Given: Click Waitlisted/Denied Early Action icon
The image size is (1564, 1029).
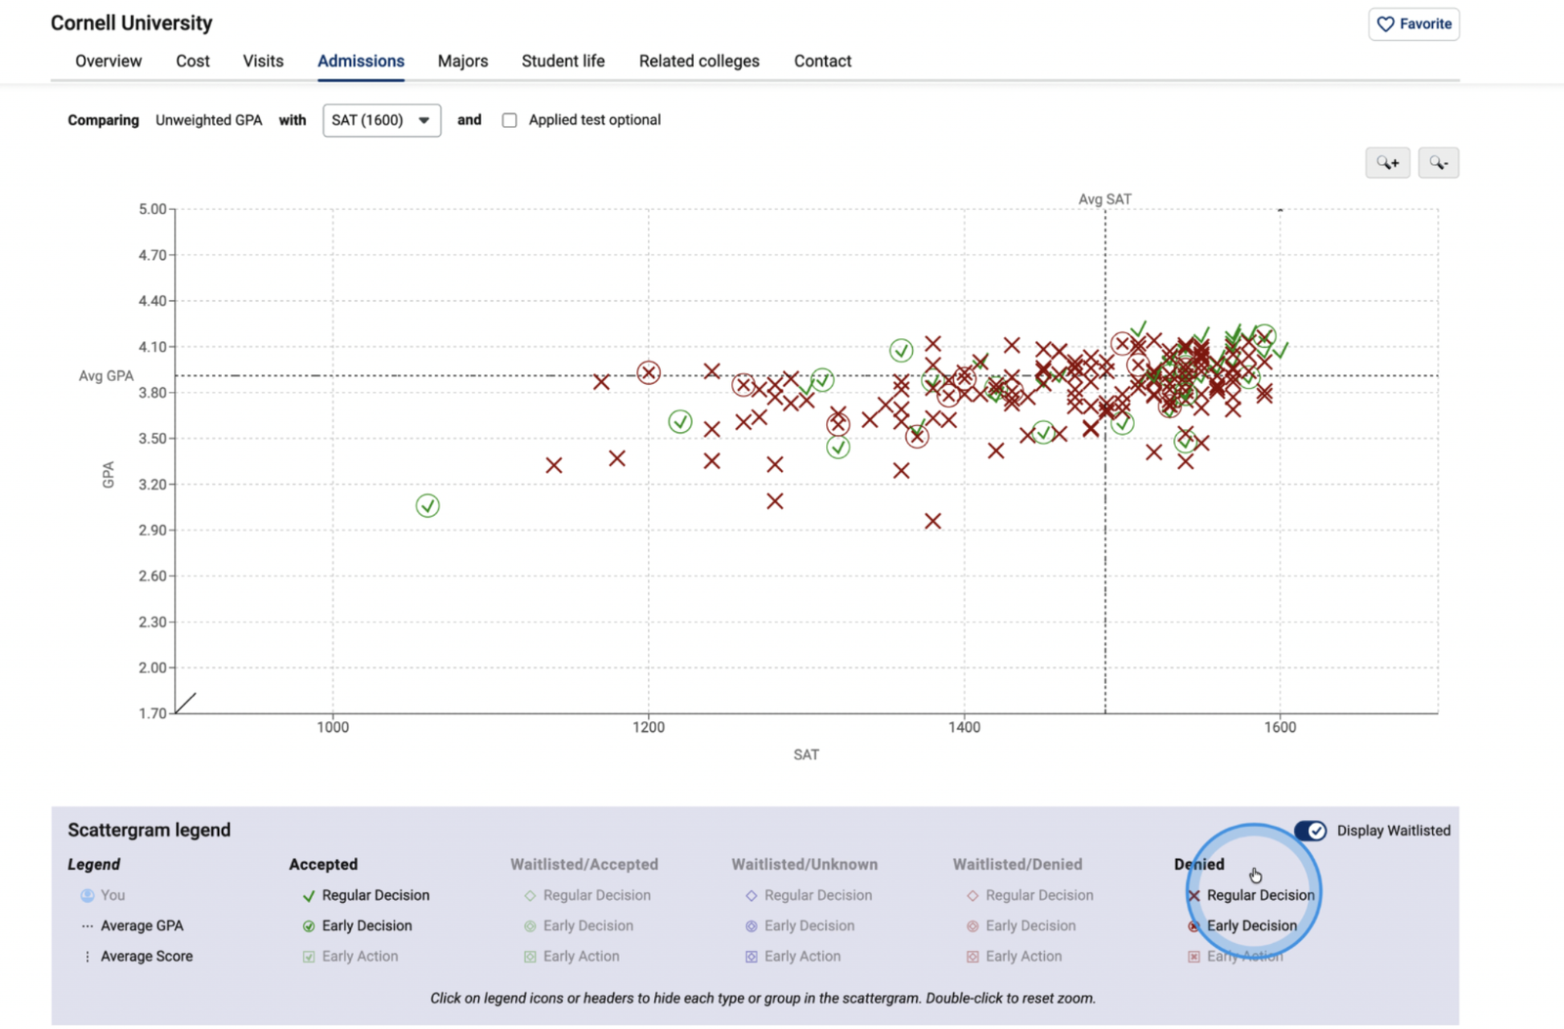Looking at the screenshot, I should 973,957.
